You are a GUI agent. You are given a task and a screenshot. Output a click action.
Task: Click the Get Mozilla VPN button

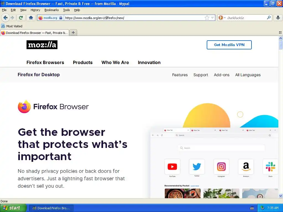click(x=229, y=45)
